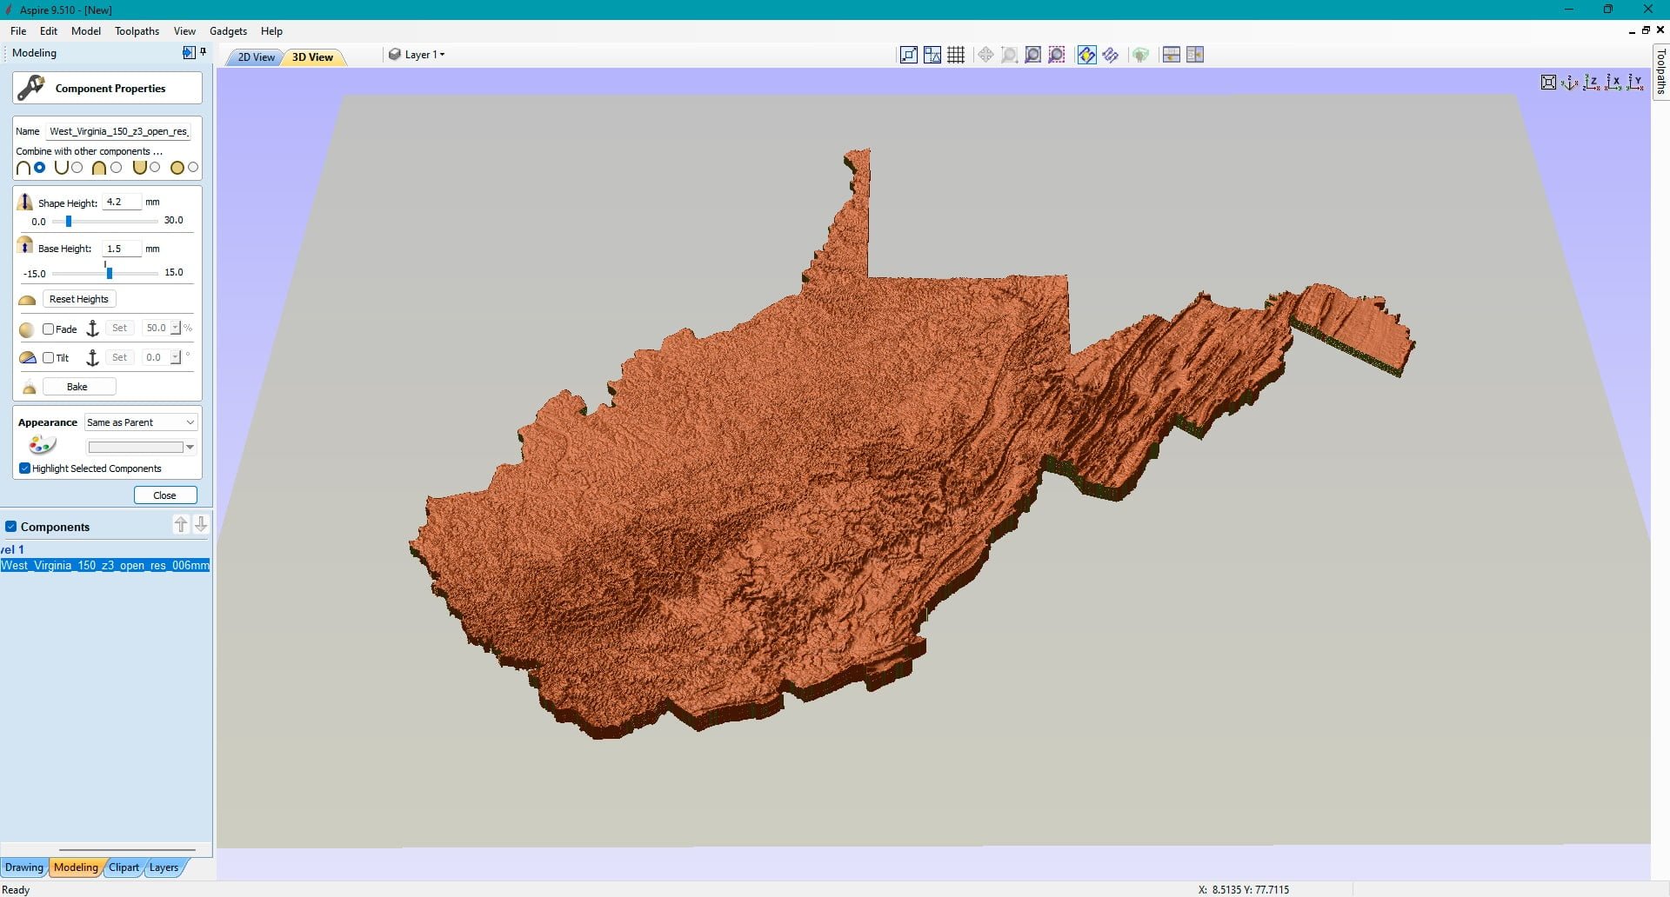The height and width of the screenshot is (897, 1670).
Task: Tile view windows horizontally
Action: tap(1171, 55)
